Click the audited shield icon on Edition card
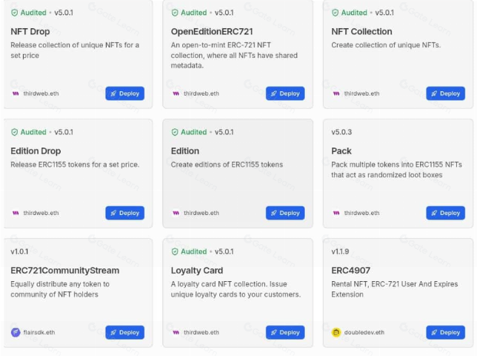Image resolution: width=477 pixels, height=356 pixels. point(175,132)
